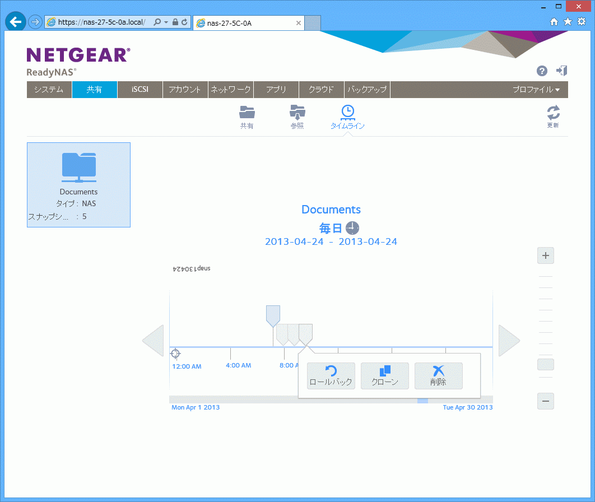Open the プロファイル dropdown menu
595x502 pixels.
point(536,90)
